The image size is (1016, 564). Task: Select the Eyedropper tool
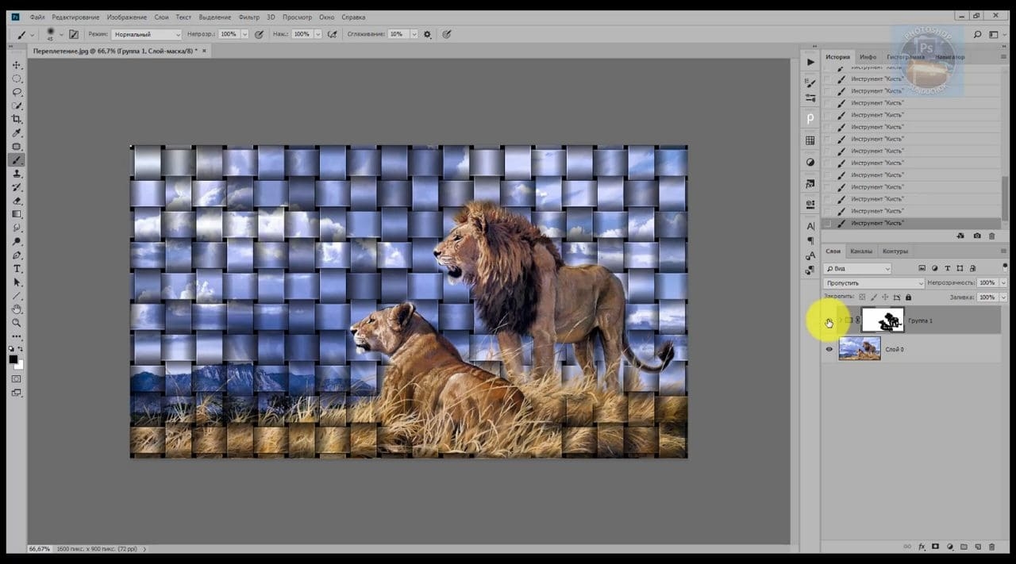click(x=17, y=132)
